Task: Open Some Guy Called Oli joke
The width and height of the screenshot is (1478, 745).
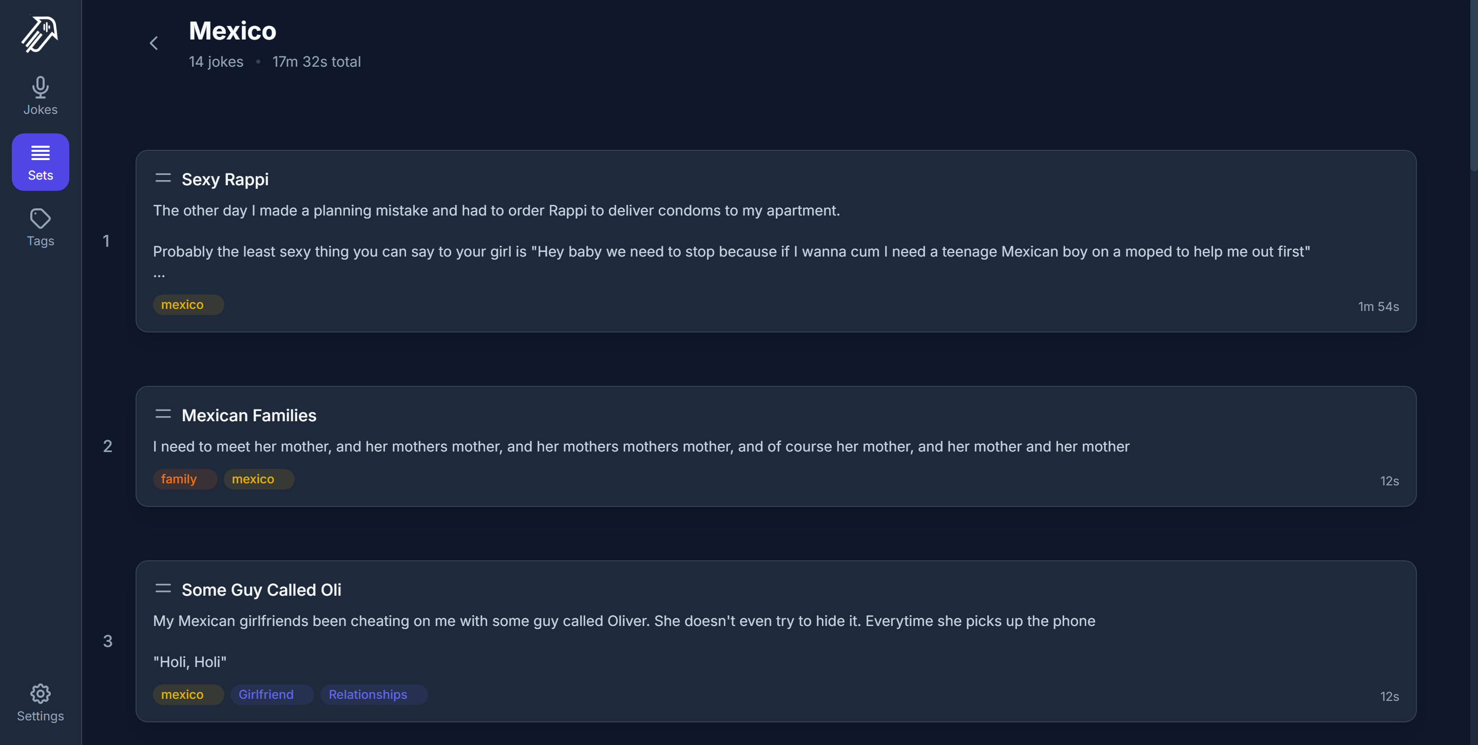Action: [x=261, y=590]
